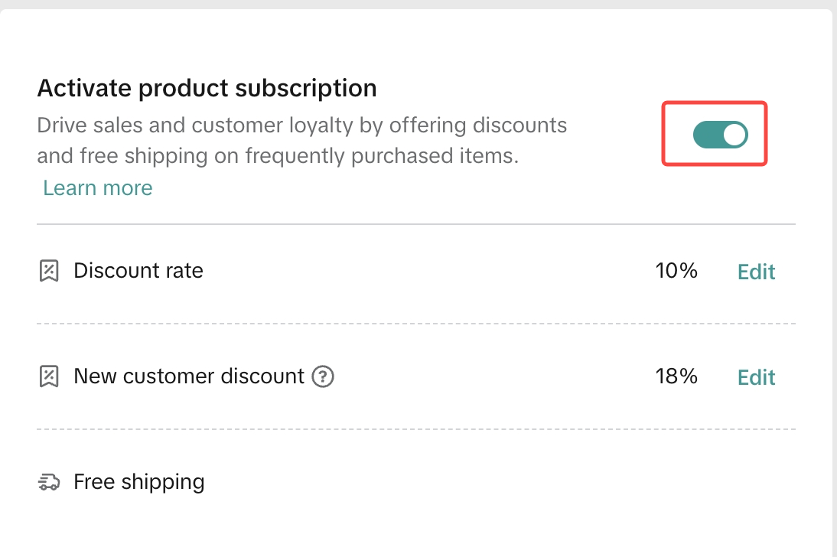Edit the 10% discount rate

pos(756,272)
